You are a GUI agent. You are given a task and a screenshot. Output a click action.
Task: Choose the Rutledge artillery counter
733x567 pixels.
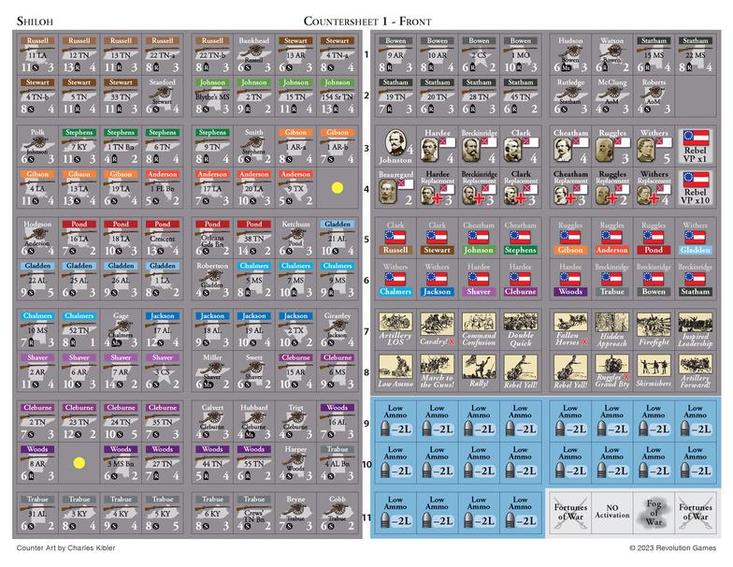tap(570, 95)
